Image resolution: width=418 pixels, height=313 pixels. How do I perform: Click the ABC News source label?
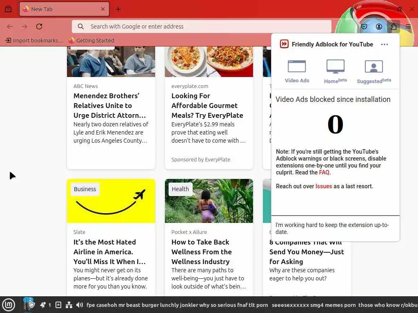[86, 86]
